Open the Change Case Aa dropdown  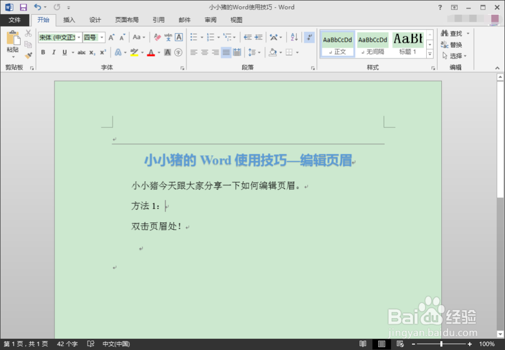coord(139,37)
